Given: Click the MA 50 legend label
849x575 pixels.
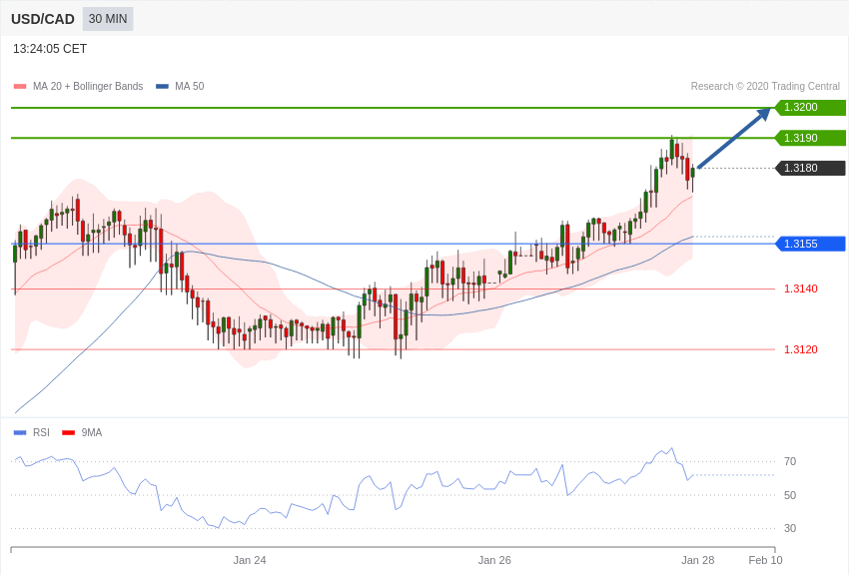Looking at the screenshot, I should (190, 86).
